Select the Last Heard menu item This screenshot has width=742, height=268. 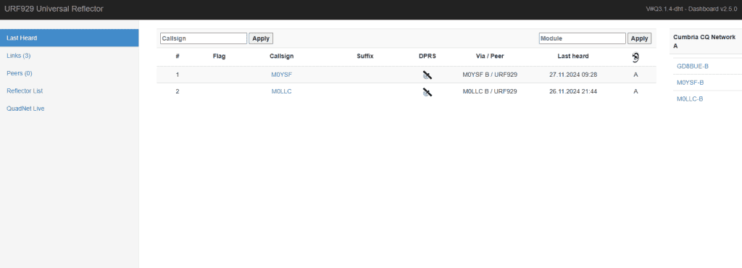pyautogui.click(x=69, y=38)
